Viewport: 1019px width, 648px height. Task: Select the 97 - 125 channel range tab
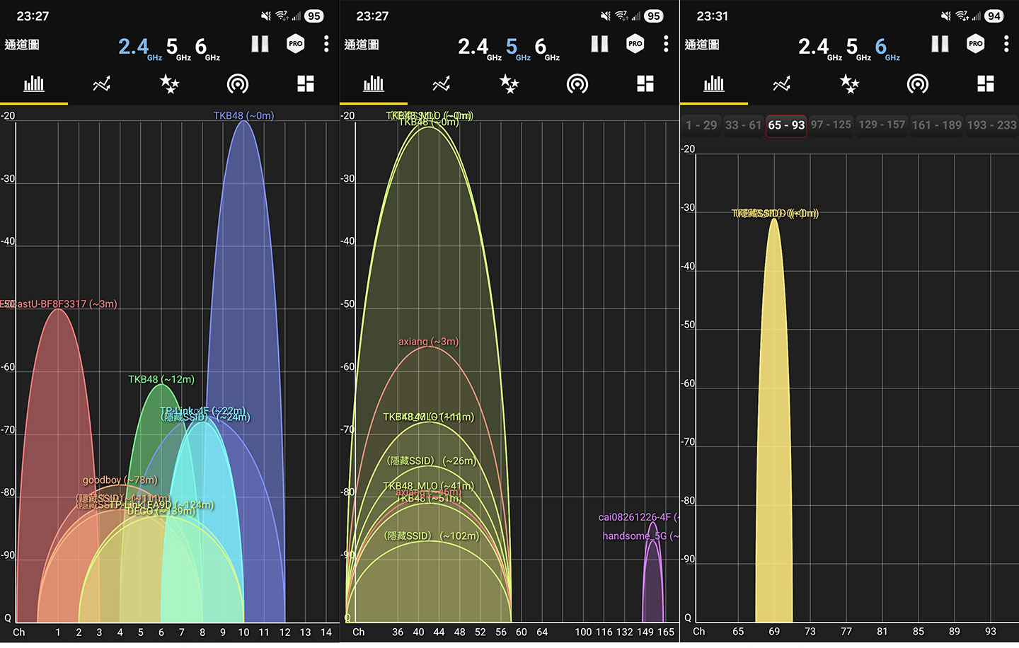831,125
